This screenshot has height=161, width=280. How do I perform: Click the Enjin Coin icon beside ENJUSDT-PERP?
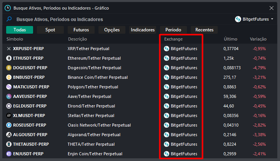[9, 154]
